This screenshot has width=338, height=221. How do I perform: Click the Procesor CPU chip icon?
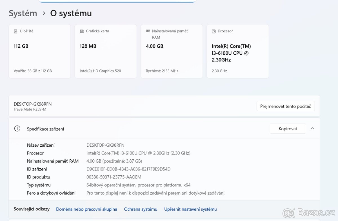(214, 31)
